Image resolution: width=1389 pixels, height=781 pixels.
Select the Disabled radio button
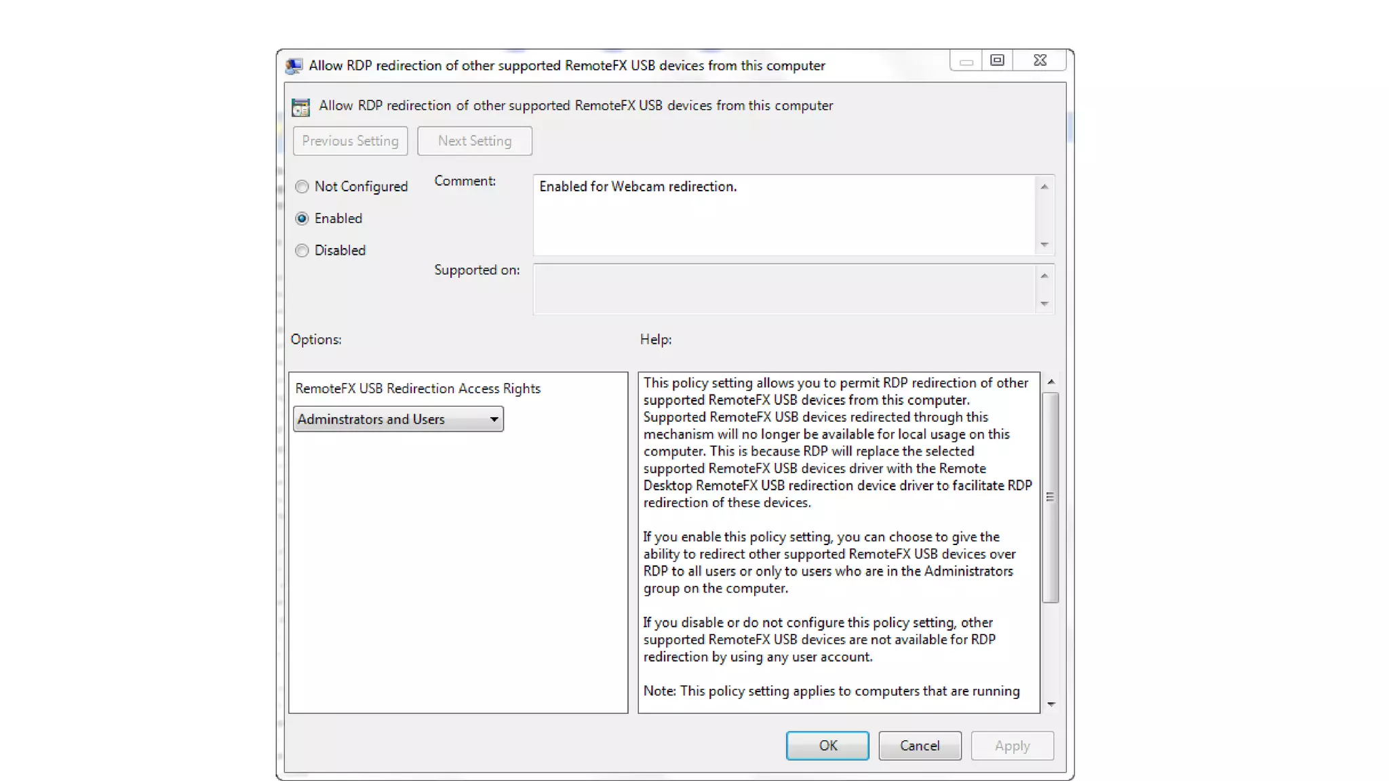[x=302, y=250]
